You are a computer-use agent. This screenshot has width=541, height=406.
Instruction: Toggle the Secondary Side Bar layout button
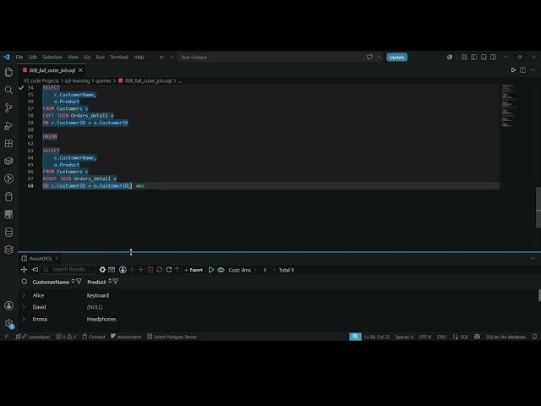[494, 57]
